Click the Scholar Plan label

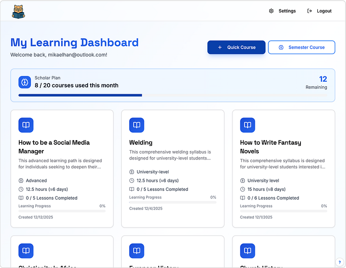coord(47,78)
